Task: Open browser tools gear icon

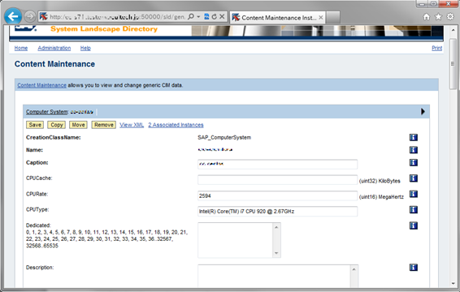Action: [x=450, y=17]
